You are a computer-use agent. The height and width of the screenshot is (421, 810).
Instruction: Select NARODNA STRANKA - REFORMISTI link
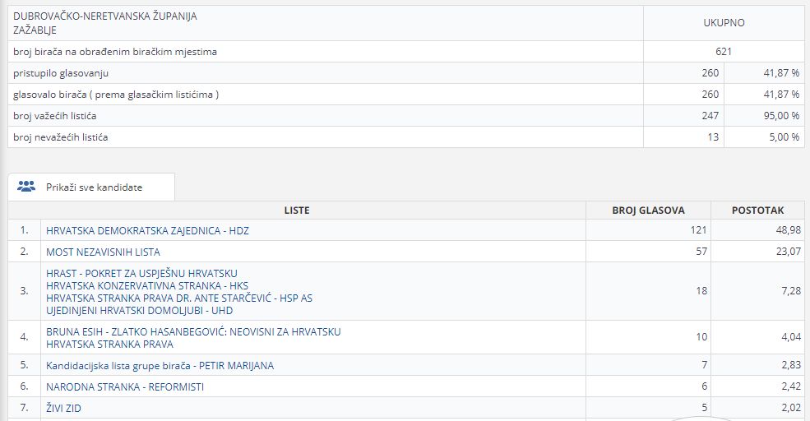[125, 386]
